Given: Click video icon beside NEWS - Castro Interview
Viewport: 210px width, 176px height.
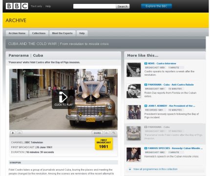Looking at the screenshot, I should coord(146,64).
